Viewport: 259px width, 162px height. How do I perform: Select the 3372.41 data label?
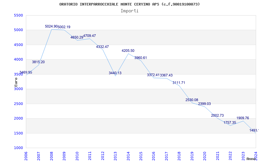(153, 75)
